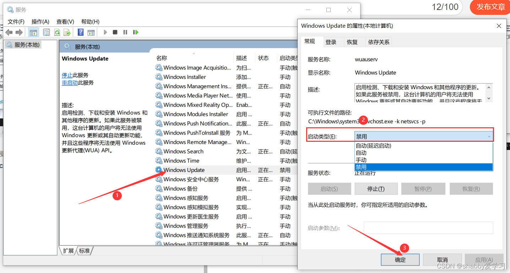Refresh the services list via toolbar icon
The height and width of the screenshot is (273, 510).
[57, 32]
